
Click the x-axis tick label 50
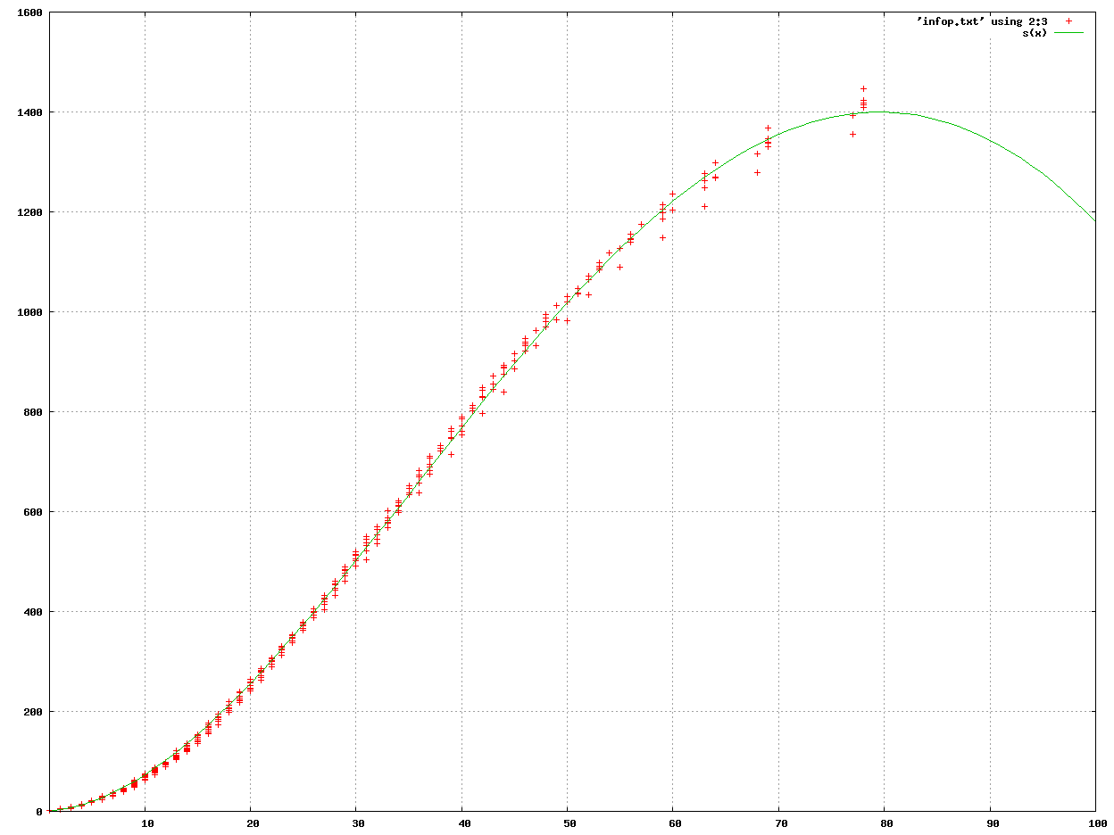pos(568,823)
